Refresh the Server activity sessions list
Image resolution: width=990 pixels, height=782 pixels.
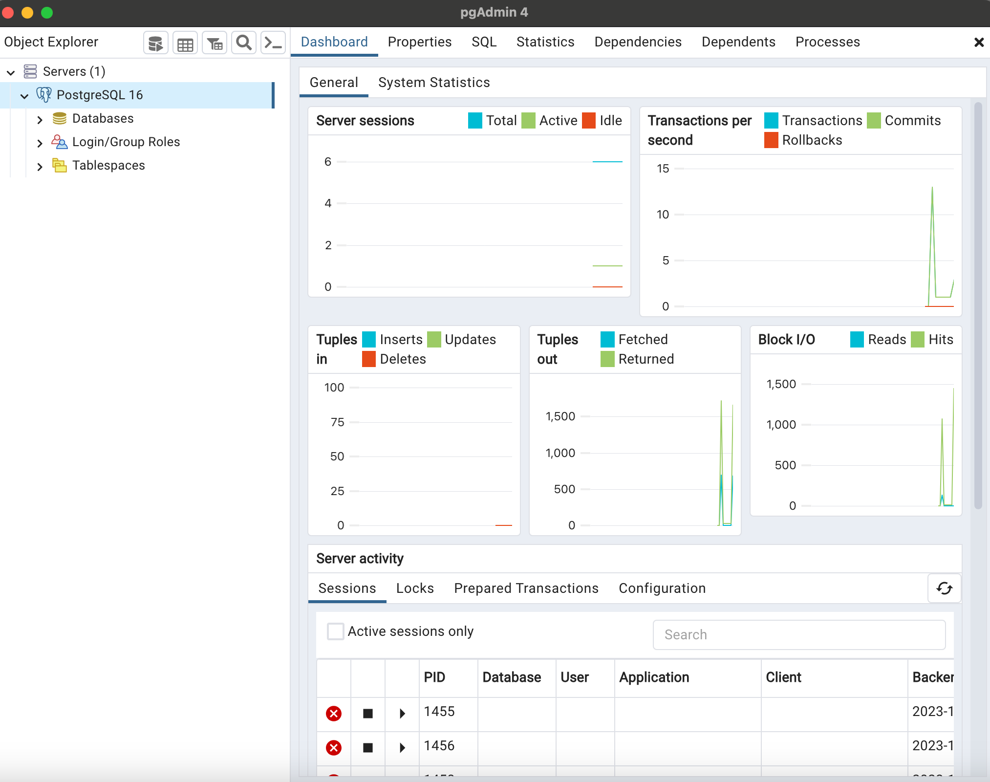(x=944, y=588)
